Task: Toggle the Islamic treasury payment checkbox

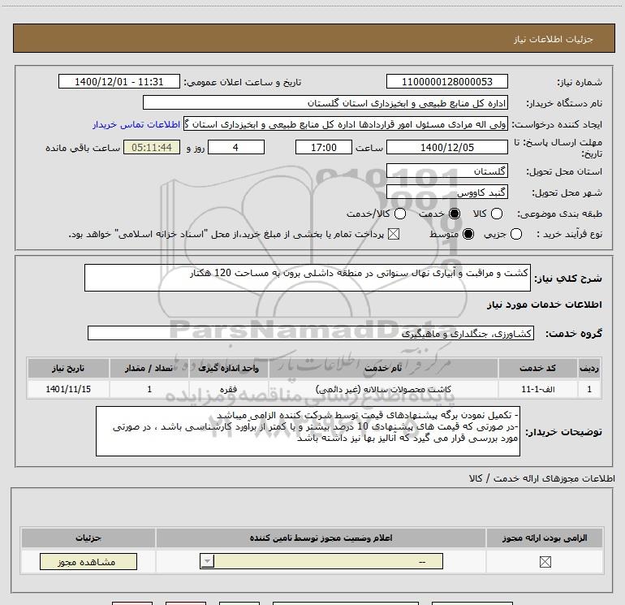Action: (394, 234)
